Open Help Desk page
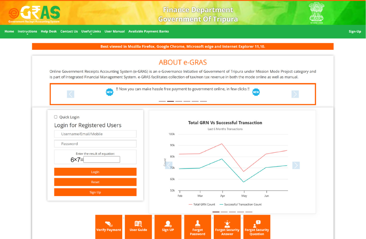The image size is (366, 239). click(x=49, y=31)
